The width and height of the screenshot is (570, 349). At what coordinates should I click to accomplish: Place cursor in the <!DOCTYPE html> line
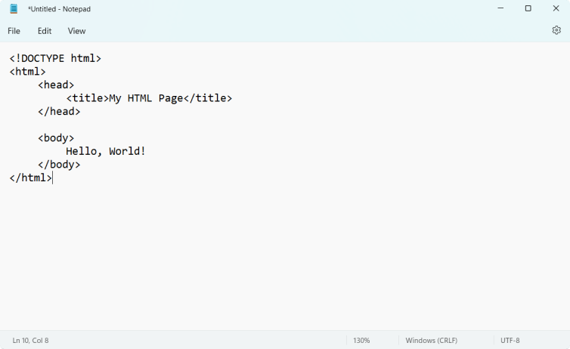pyautogui.click(x=55, y=58)
